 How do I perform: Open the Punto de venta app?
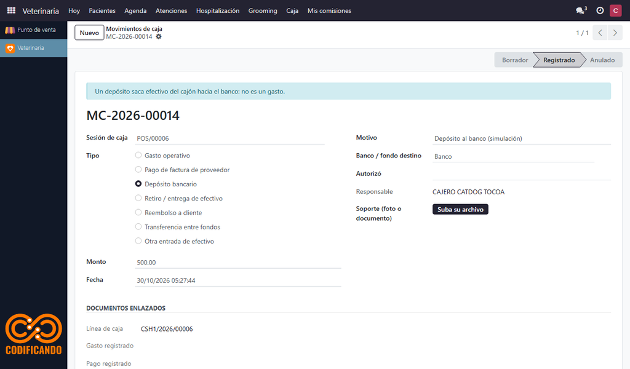(34, 30)
